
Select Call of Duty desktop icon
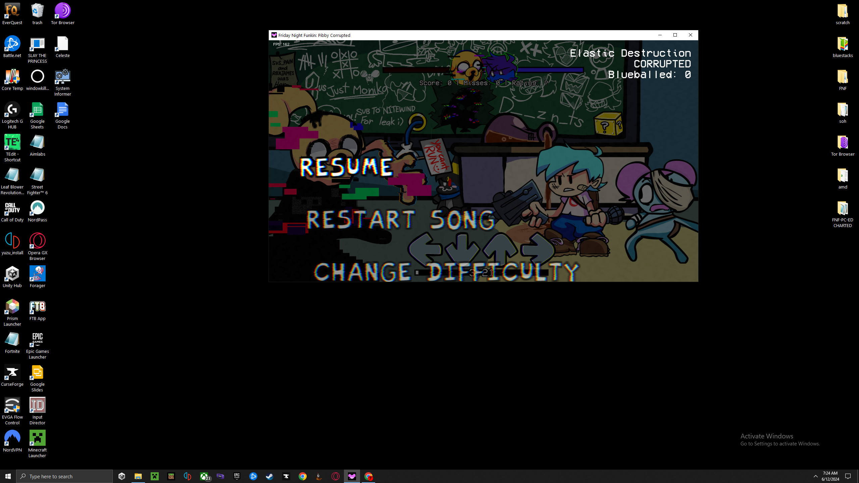click(x=12, y=211)
